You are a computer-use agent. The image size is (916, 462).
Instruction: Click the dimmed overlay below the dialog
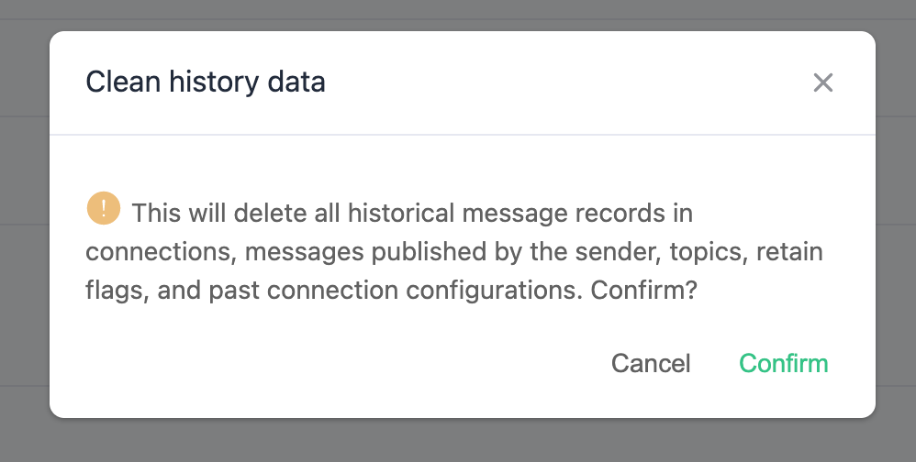(459, 441)
